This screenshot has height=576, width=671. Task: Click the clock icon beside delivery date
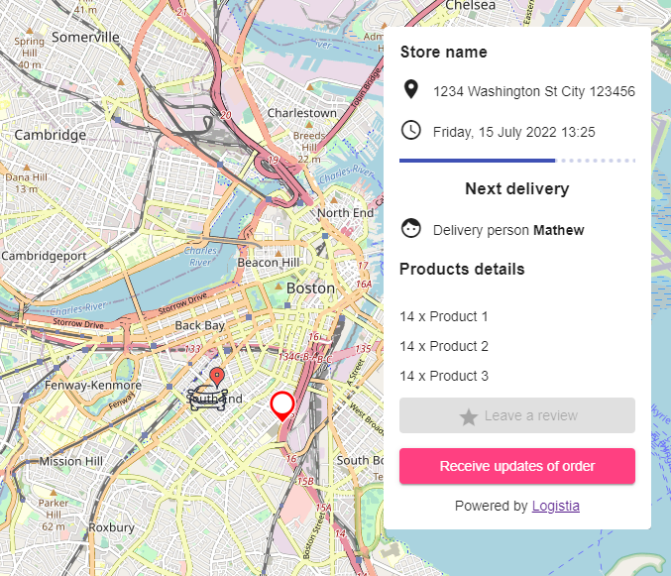click(x=410, y=130)
